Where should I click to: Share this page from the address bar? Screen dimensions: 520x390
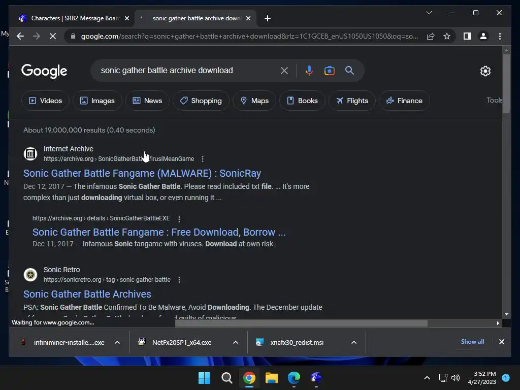[x=431, y=36]
